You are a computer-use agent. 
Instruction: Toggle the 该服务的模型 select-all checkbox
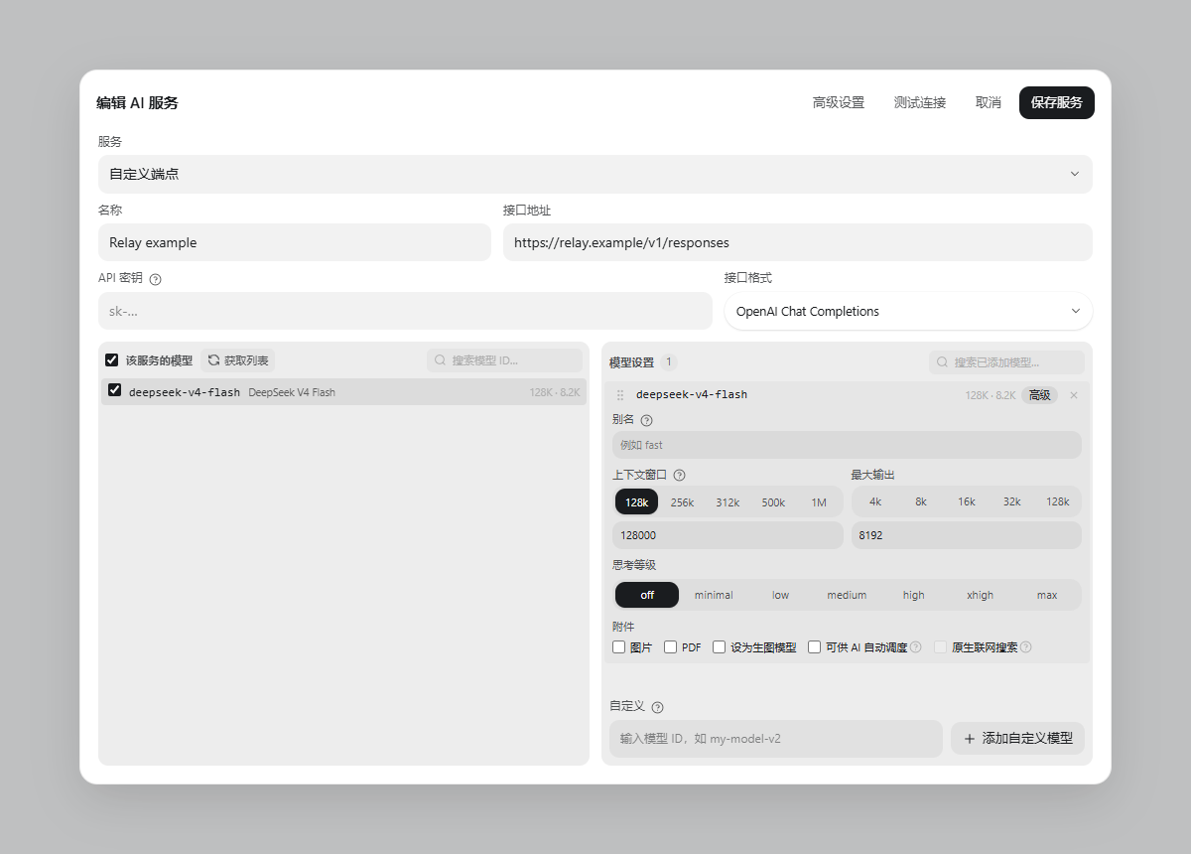[x=112, y=360]
